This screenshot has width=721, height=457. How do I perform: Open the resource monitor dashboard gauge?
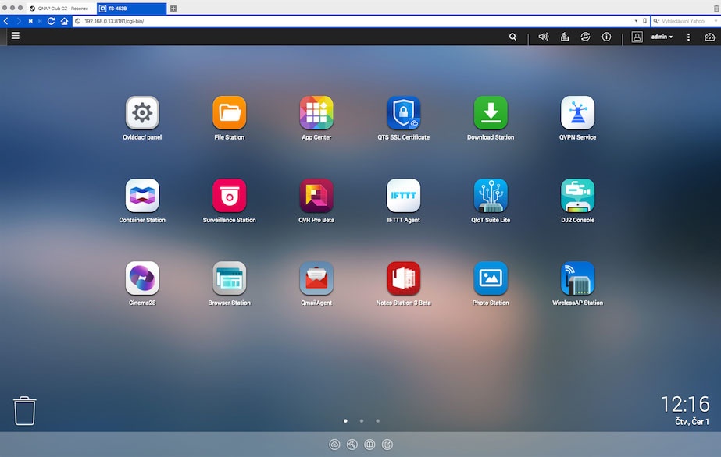[x=709, y=37]
